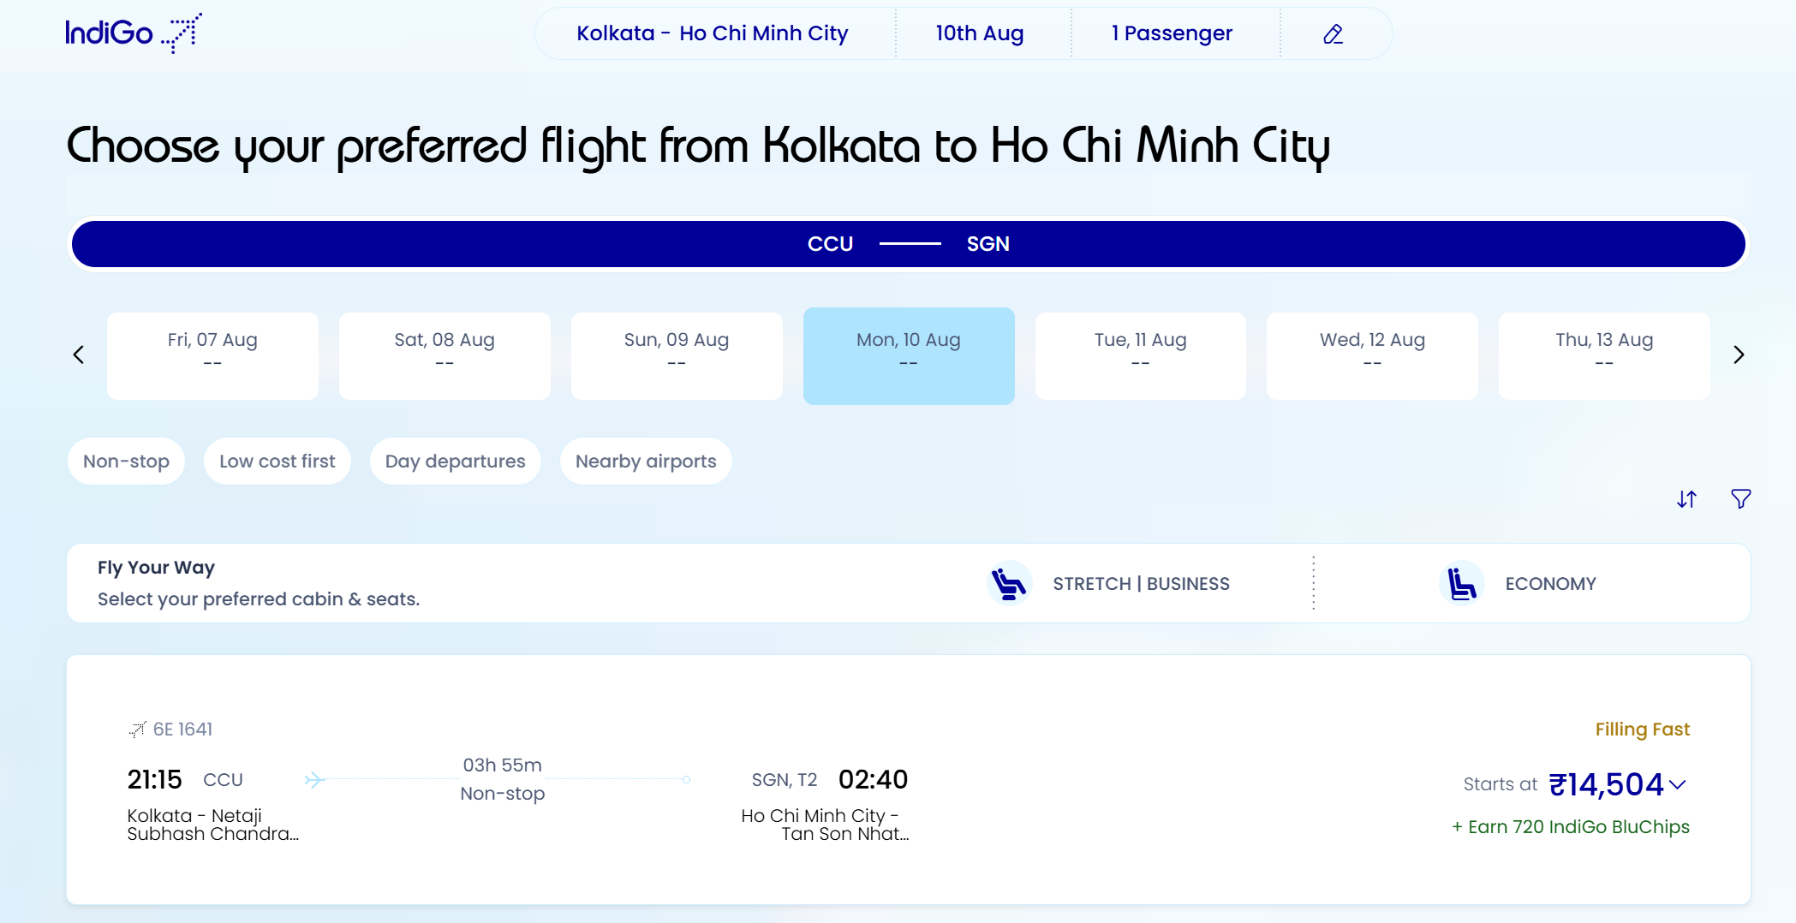
Task: Click the ₹14,504 fare price
Action: [x=1607, y=784]
